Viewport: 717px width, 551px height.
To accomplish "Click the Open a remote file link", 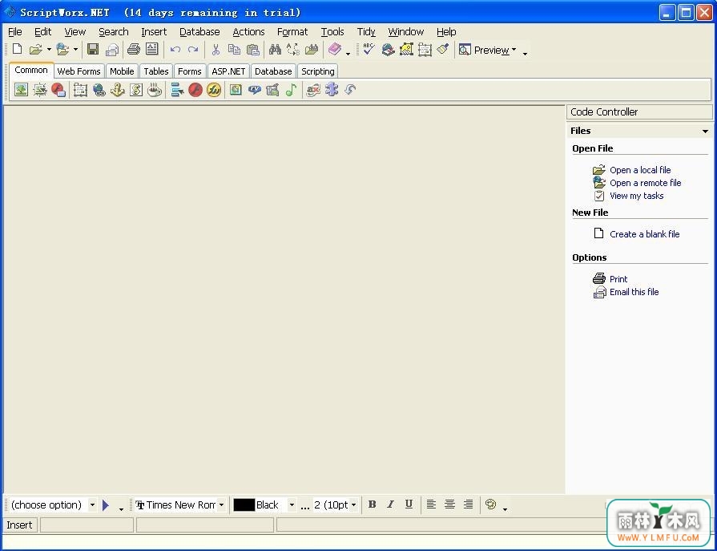I will [x=645, y=183].
